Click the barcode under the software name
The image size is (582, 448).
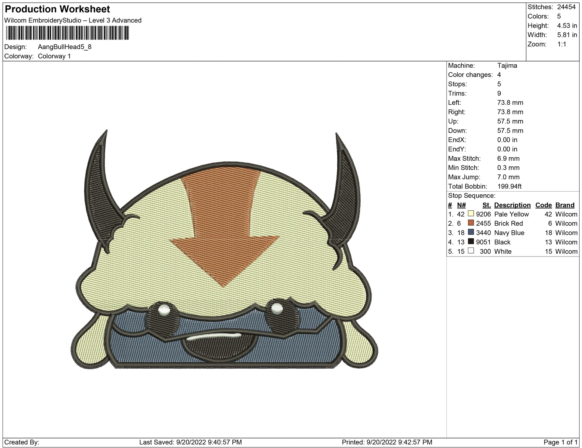(67, 33)
